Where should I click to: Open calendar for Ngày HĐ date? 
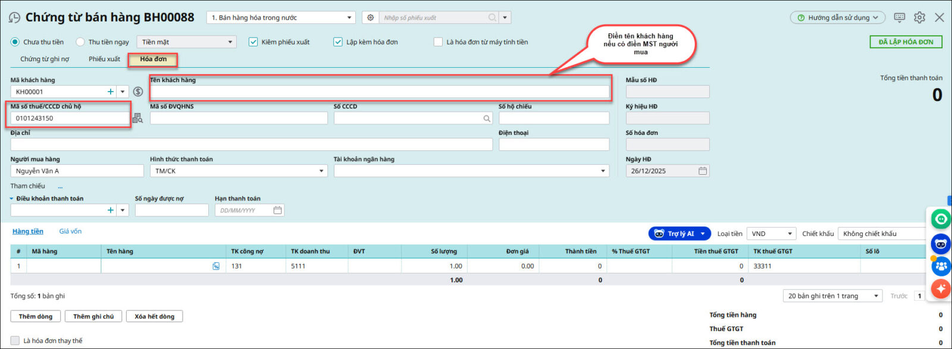point(703,171)
